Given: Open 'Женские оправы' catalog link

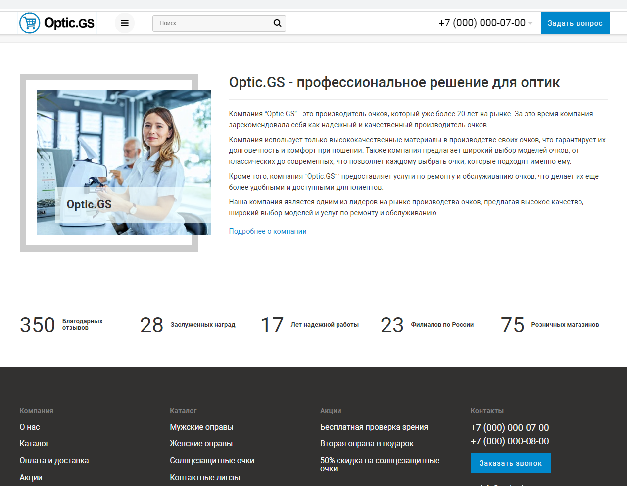Looking at the screenshot, I should tap(201, 443).
